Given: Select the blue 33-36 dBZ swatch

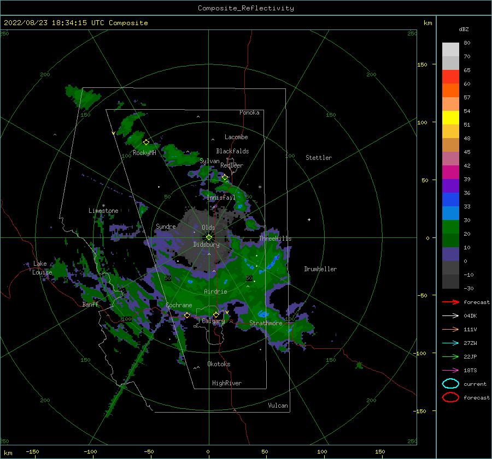Looking at the screenshot, I should pyautogui.click(x=450, y=200).
